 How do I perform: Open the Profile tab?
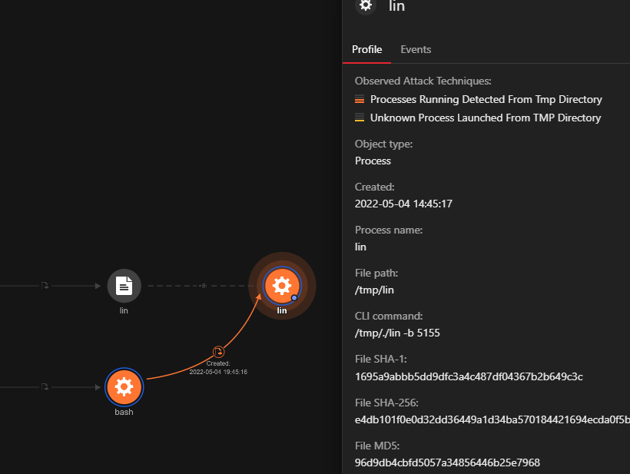point(366,49)
